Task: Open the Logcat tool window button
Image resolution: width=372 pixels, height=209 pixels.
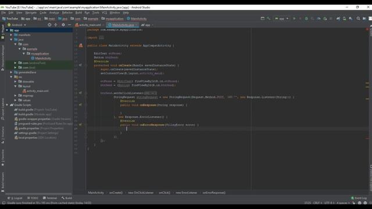Action: coord(15,198)
